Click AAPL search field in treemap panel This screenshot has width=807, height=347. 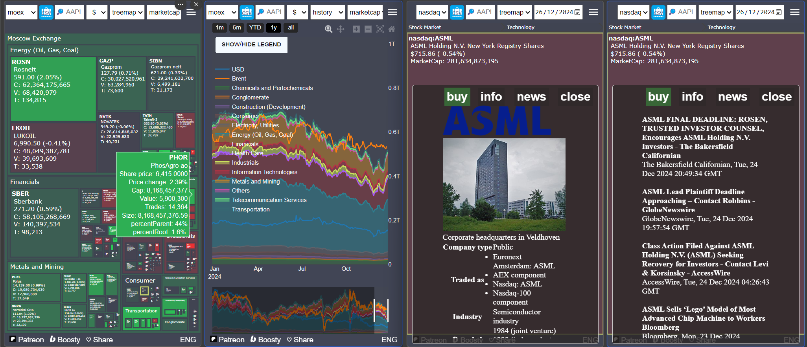(70, 12)
